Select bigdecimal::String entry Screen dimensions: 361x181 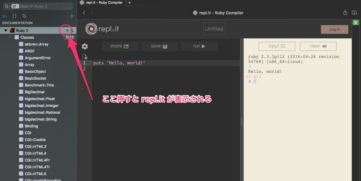point(41,119)
